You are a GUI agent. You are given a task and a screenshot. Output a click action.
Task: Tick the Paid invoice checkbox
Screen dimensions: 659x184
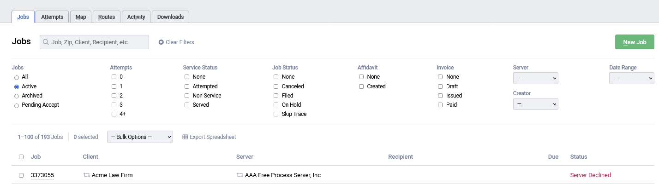(x=440, y=105)
